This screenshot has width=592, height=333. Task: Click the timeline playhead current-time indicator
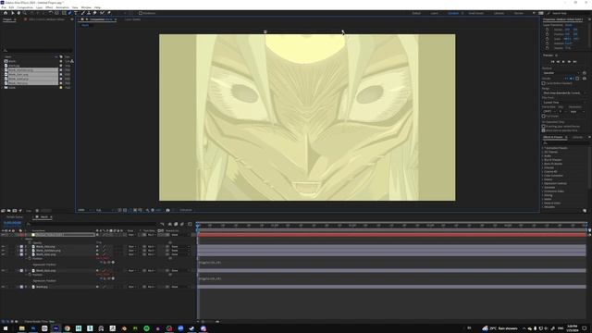click(x=198, y=226)
